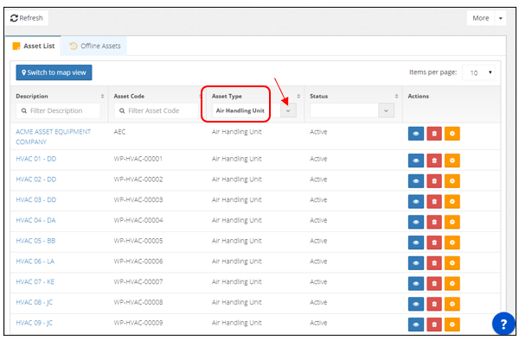This screenshot has width=519, height=340.
Task: Open the Asset Type filter dropdown arrow
Action: coord(288,110)
